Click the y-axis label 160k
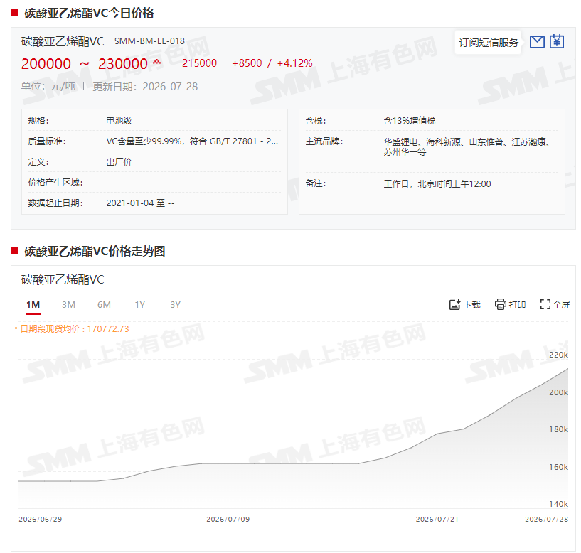The height and width of the screenshot is (553, 581). coord(558,467)
